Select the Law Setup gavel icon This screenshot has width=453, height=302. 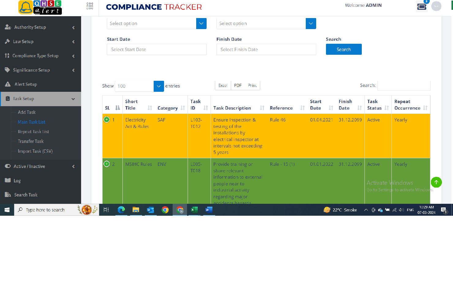click(x=7, y=41)
